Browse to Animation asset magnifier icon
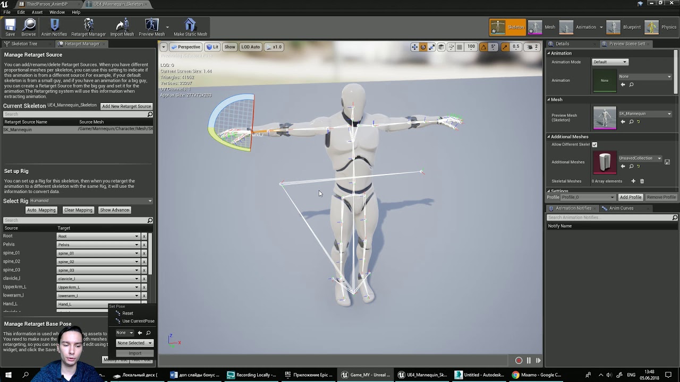The image size is (680, 382). (631, 84)
